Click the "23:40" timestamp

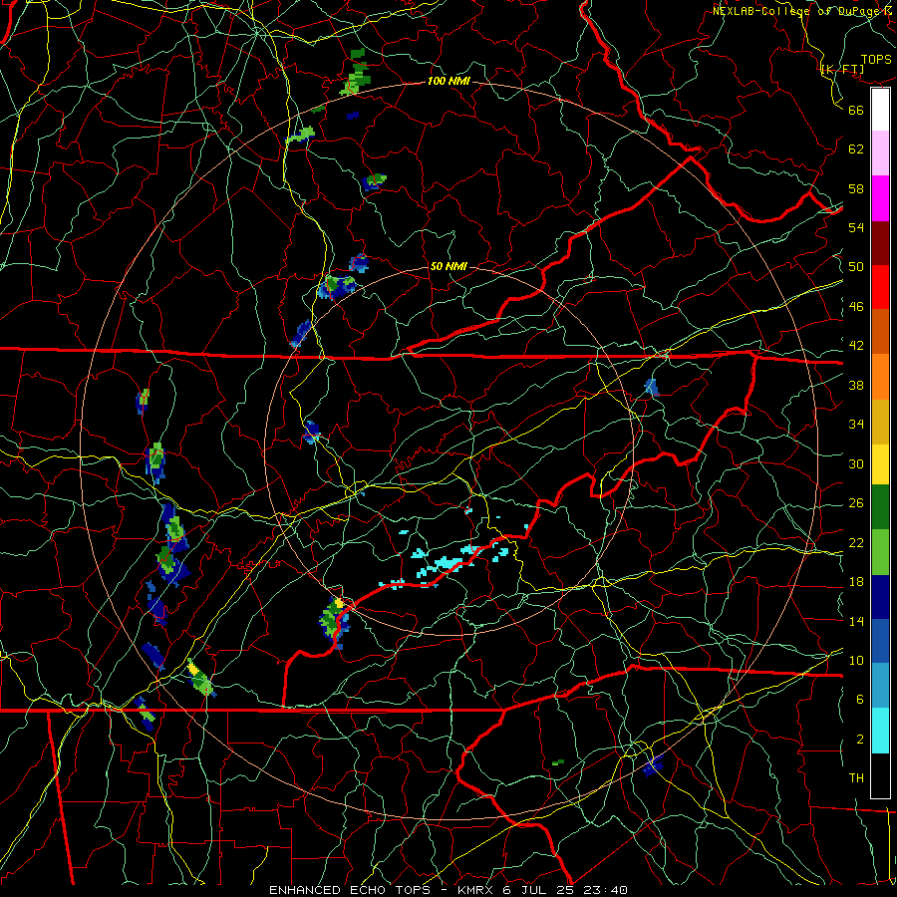tap(605, 890)
